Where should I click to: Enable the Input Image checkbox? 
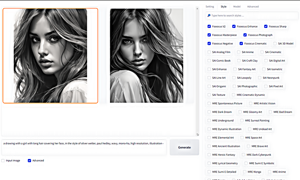click(x=3, y=161)
